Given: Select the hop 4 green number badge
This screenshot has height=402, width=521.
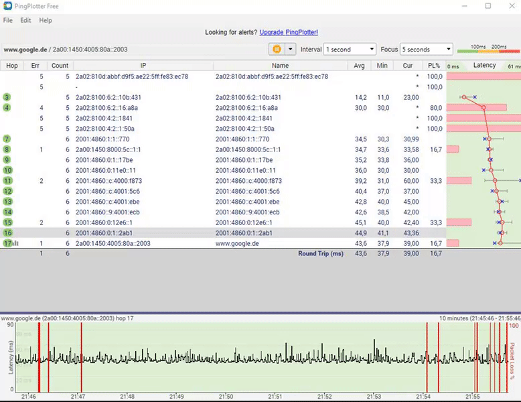Looking at the screenshot, I should pos(7,108).
